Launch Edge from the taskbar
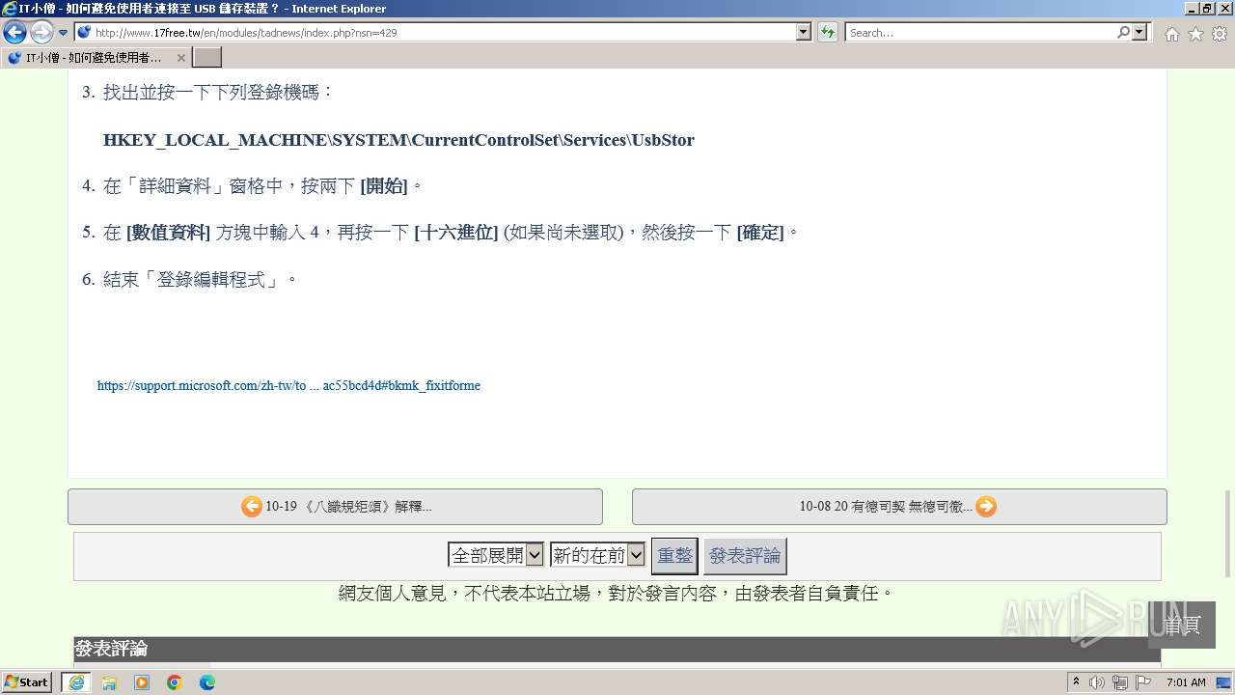 click(207, 682)
